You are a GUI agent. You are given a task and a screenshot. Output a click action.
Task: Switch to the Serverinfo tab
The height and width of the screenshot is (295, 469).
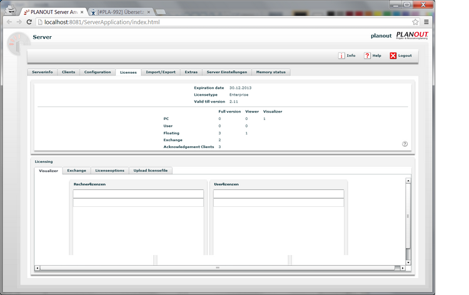click(x=43, y=72)
